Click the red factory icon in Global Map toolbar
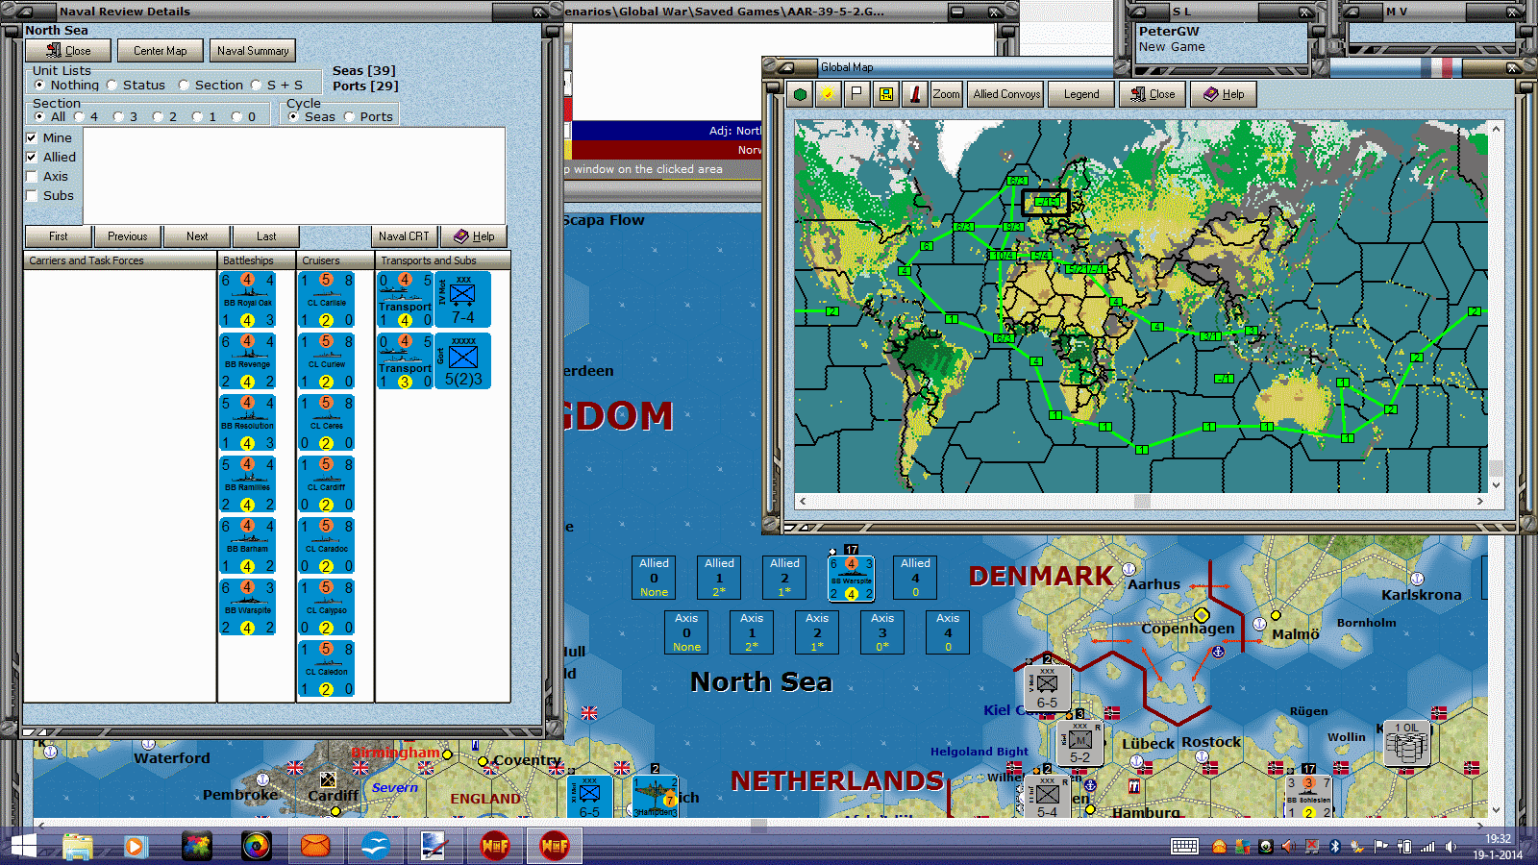The width and height of the screenshot is (1538, 865). pos(915,94)
